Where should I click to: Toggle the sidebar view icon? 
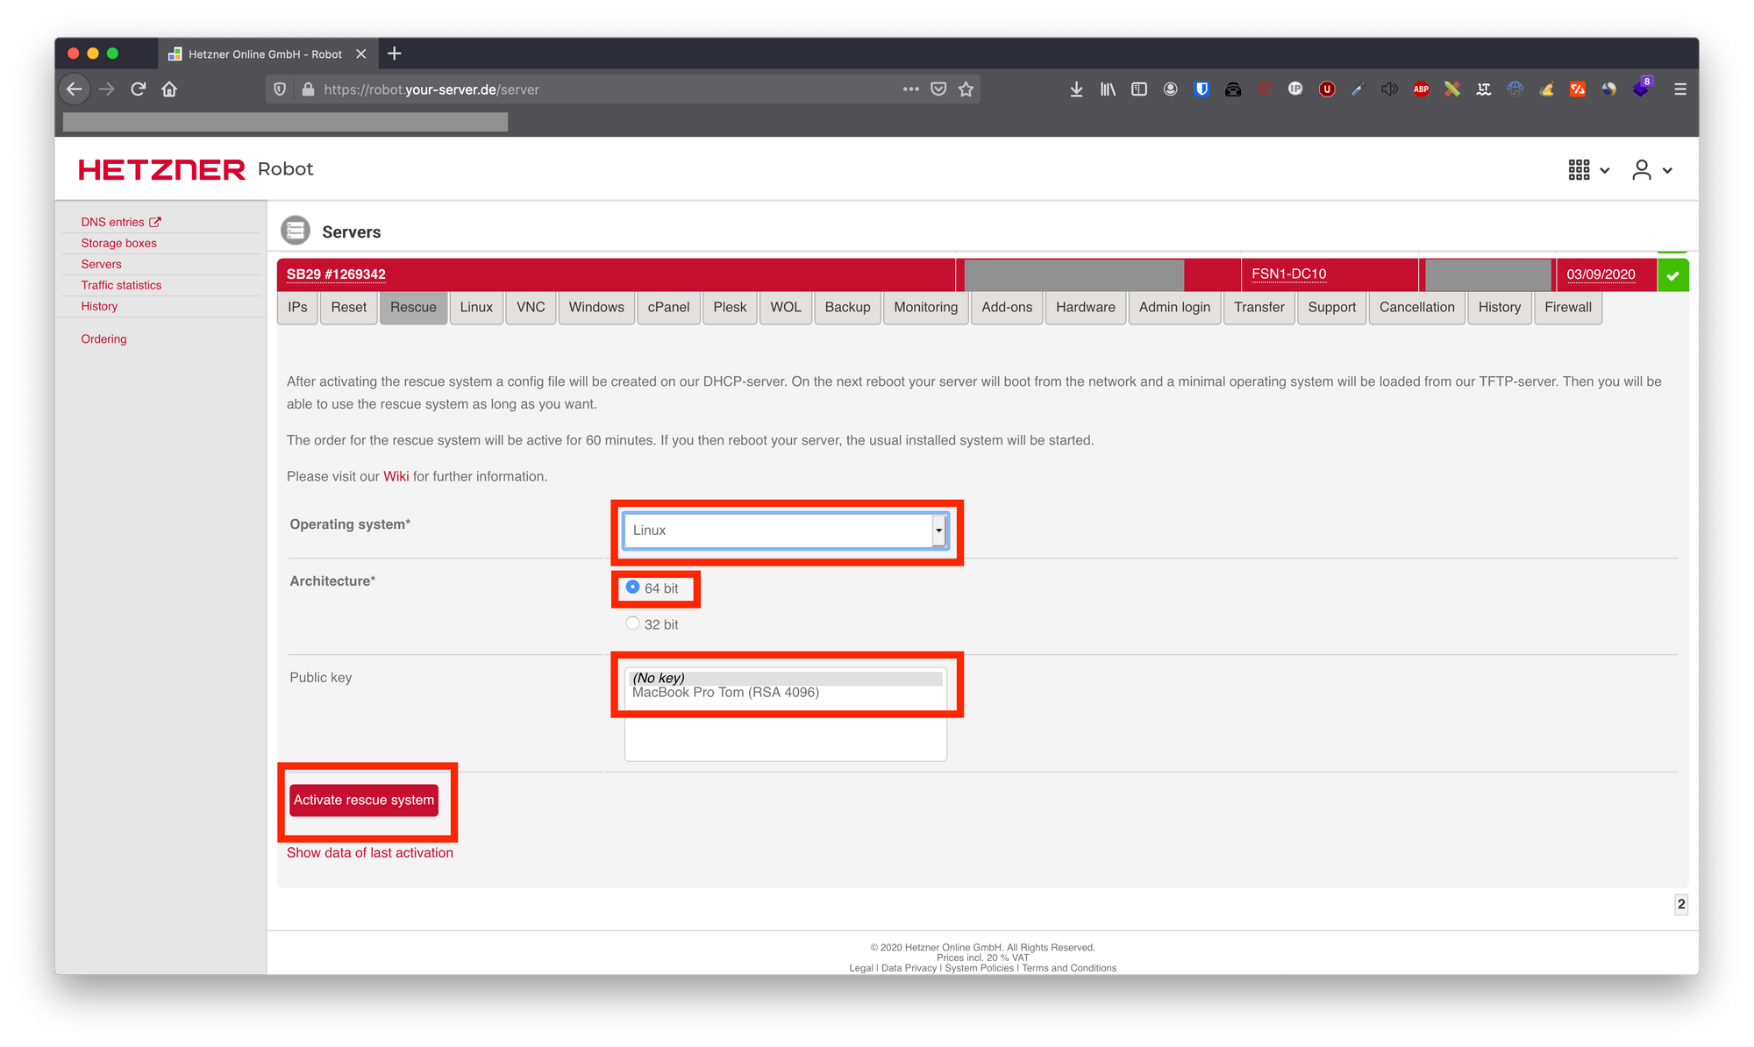point(1139,89)
